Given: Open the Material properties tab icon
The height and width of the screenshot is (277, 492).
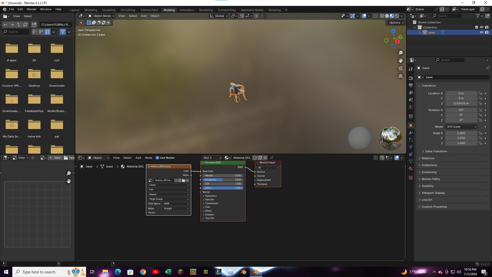Looking at the screenshot, I should (x=411, y=169).
